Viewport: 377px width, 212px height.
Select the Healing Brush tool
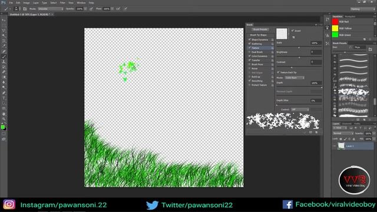tap(4, 51)
